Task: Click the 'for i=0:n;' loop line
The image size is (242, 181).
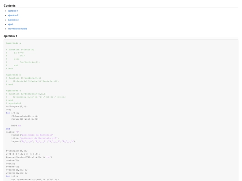Action: [13, 113]
